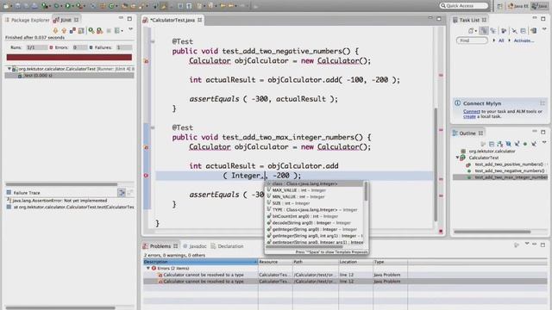Click Collapse All icon in Task List toolbar
Image resolution: width=552 pixels, height=310 pixels.
click(524, 31)
